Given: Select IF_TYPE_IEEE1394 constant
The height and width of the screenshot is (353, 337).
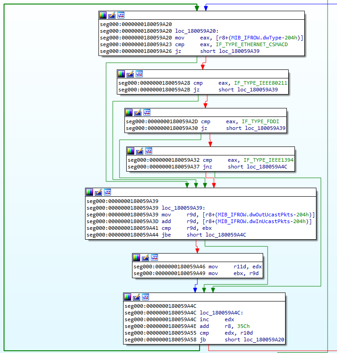Looking at the screenshot, I should click(x=269, y=160).
